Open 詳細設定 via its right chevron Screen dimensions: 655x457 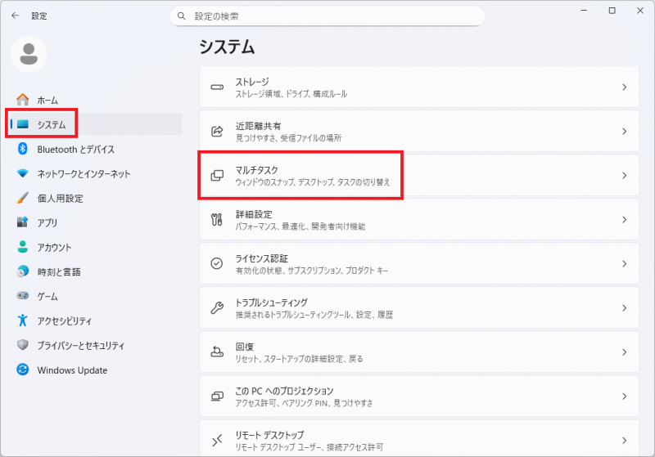pyautogui.click(x=624, y=220)
